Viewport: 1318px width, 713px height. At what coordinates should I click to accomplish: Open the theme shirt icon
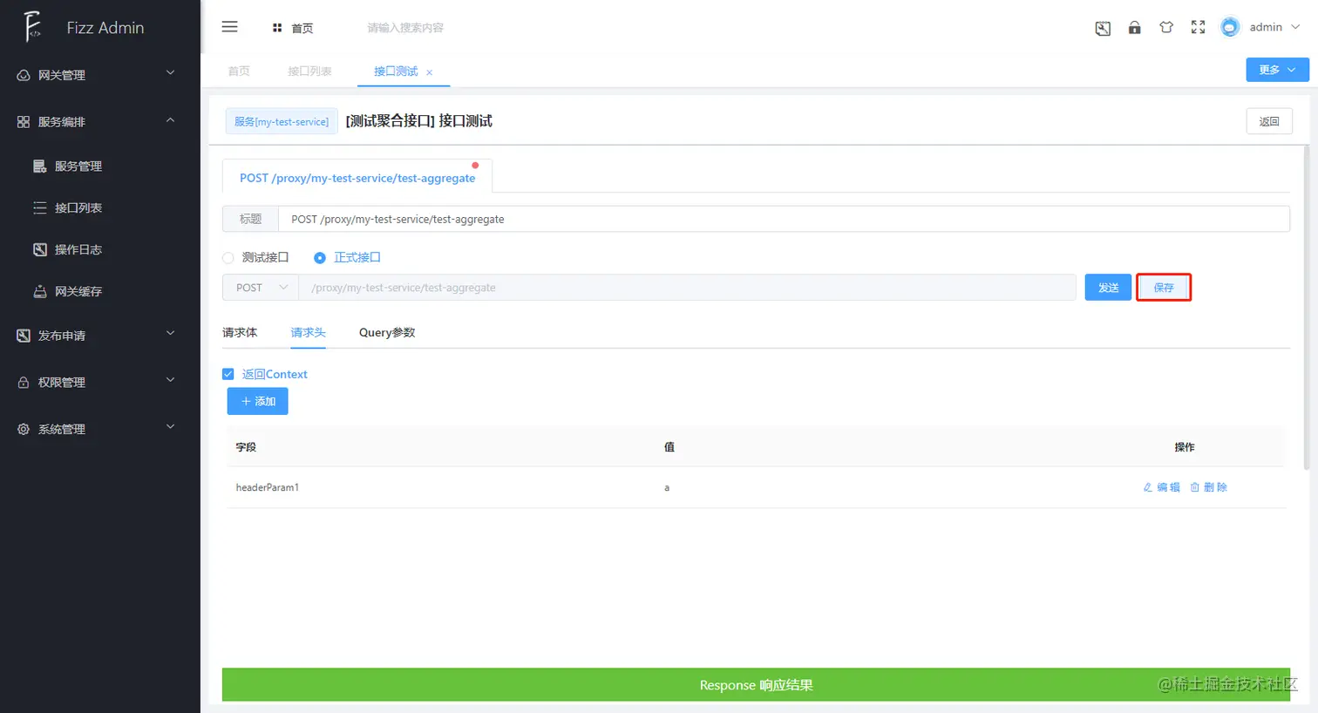click(1166, 27)
